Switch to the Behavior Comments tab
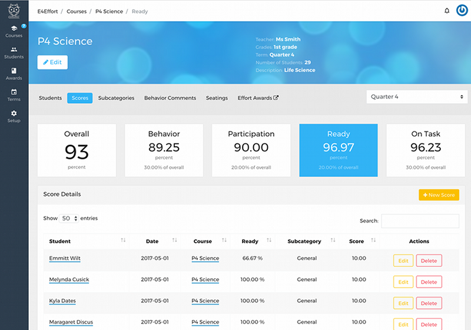This screenshot has width=471, height=330. 170,98
